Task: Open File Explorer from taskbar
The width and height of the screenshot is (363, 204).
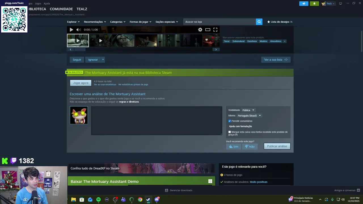Action: pos(73,199)
